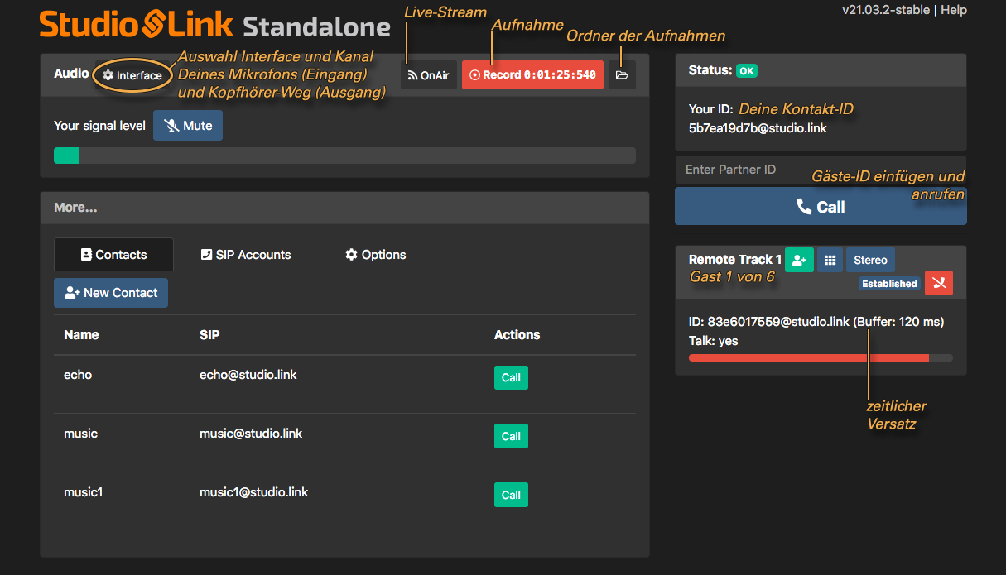
Task: Click your signal level meter bar
Action: point(344,156)
